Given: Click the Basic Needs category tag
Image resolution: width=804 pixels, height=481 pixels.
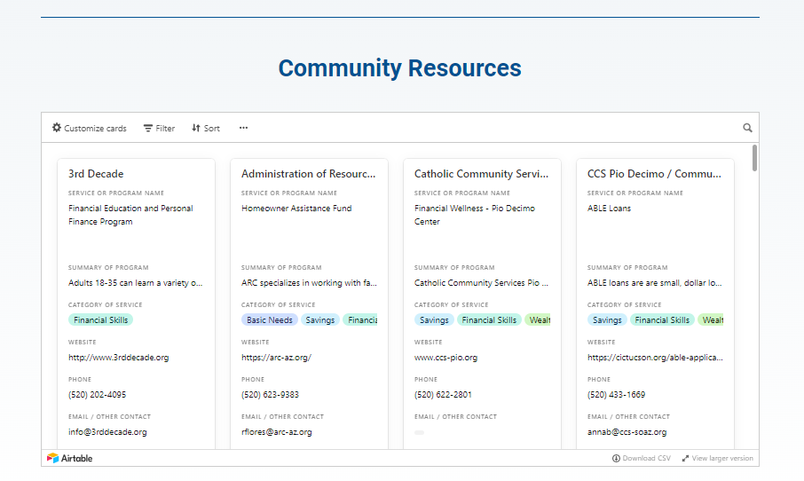Looking at the screenshot, I should coord(270,319).
